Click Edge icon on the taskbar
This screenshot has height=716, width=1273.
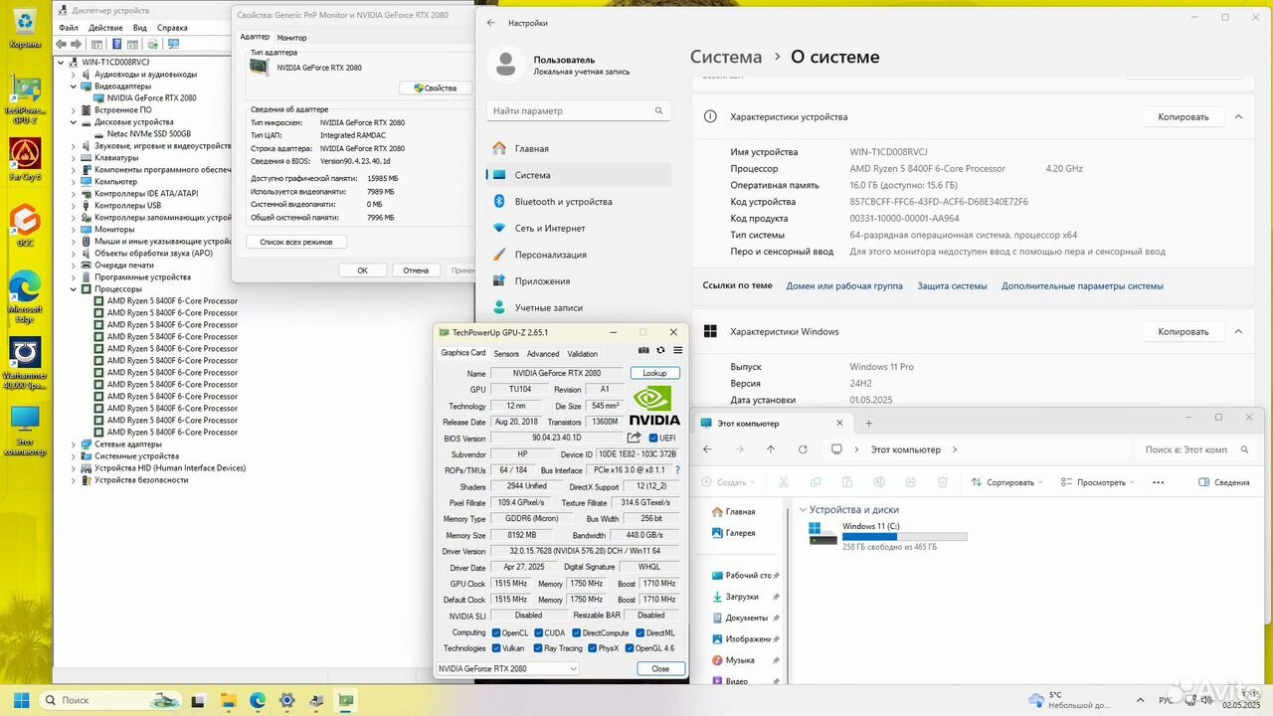pyautogui.click(x=258, y=700)
